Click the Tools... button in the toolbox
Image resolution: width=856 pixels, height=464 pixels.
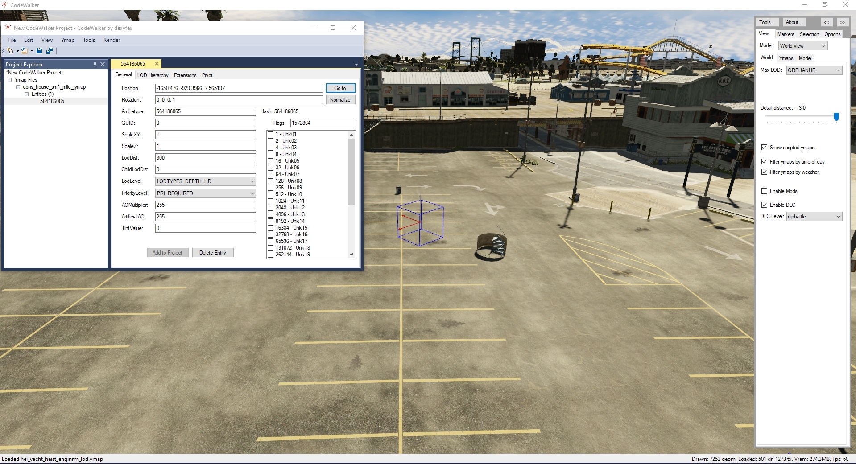click(767, 22)
